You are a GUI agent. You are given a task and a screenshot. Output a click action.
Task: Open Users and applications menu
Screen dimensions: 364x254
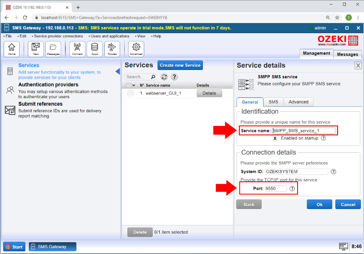click(110, 36)
